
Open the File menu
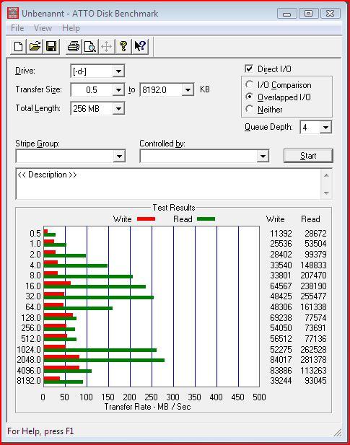(17, 28)
